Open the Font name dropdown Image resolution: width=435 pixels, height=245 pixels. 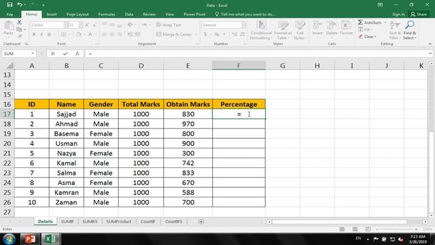tap(66, 25)
